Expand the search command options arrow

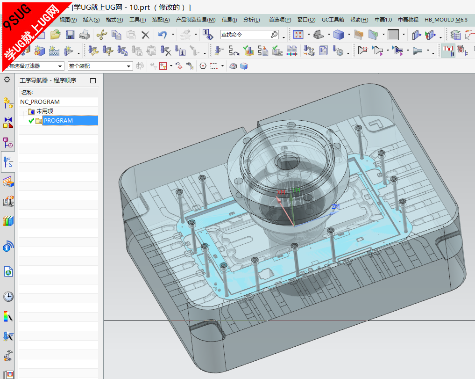(284, 37)
